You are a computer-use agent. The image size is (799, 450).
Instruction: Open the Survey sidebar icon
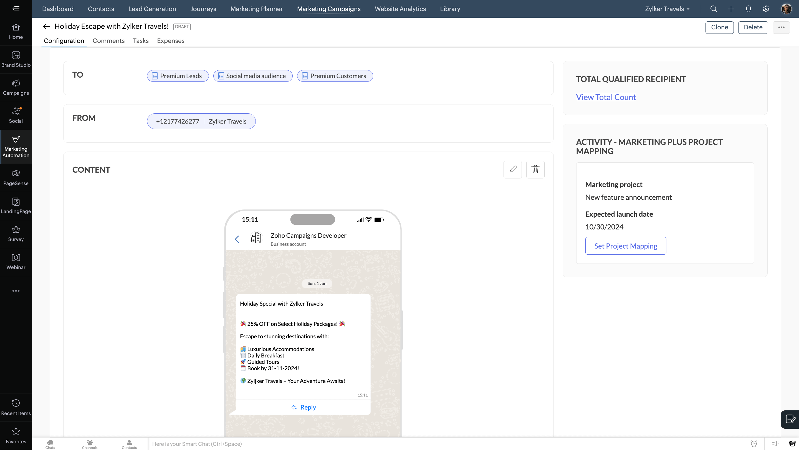(x=16, y=234)
